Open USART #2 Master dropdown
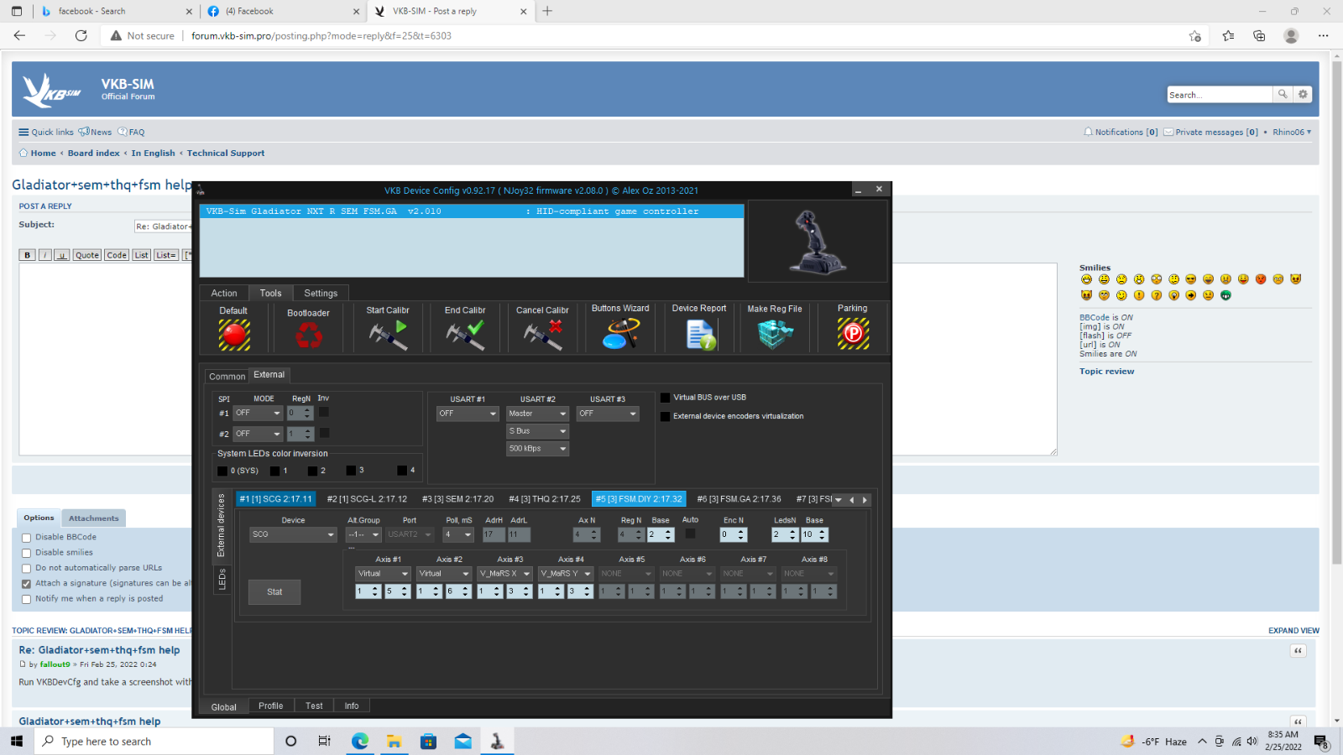This screenshot has width=1343, height=755. point(537,414)
